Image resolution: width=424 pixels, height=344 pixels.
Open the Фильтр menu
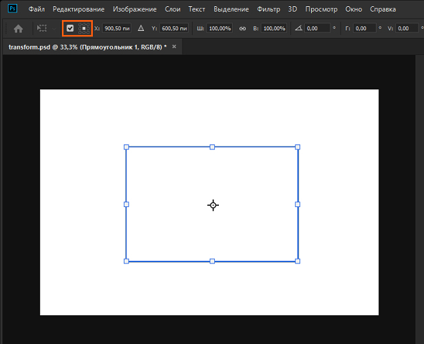tap(268, 10)
